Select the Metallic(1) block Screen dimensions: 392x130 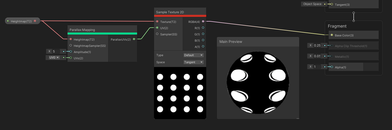[x=353, y=56]
